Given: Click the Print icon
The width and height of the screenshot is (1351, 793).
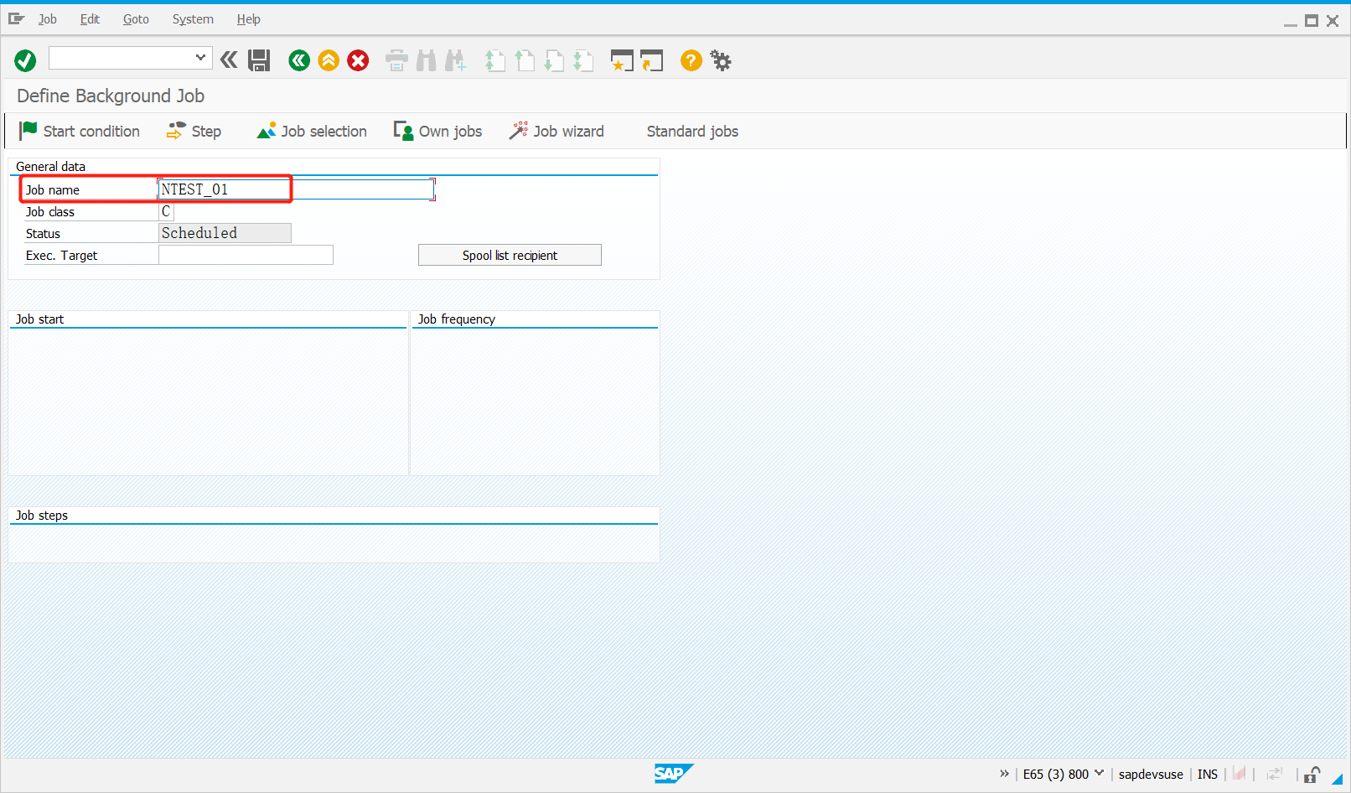Looking at the screenshot, I should pos(396,60).
